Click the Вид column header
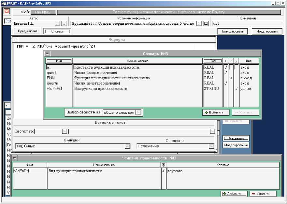 (249, 61)
